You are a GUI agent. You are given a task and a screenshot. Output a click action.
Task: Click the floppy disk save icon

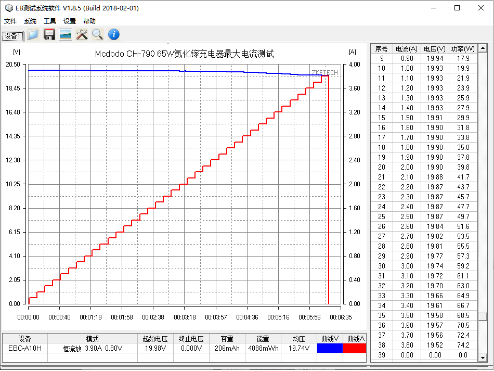click(x=49, y=34)
